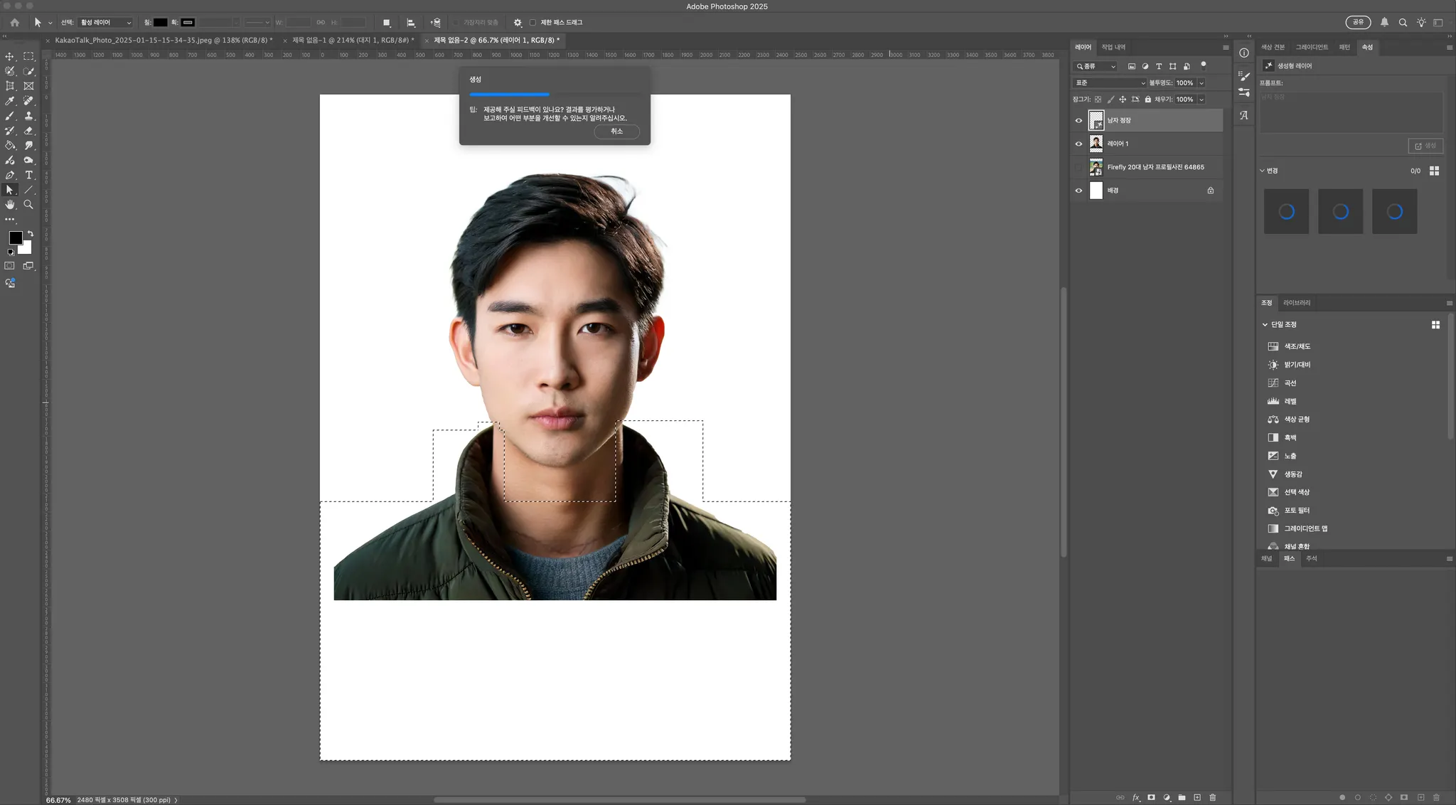Image resolution: width=1456 pixels, height=805 pixels.
Task: Open the 불투명도 opacity dropdown arrow
Action: [x=1201, y=83]
